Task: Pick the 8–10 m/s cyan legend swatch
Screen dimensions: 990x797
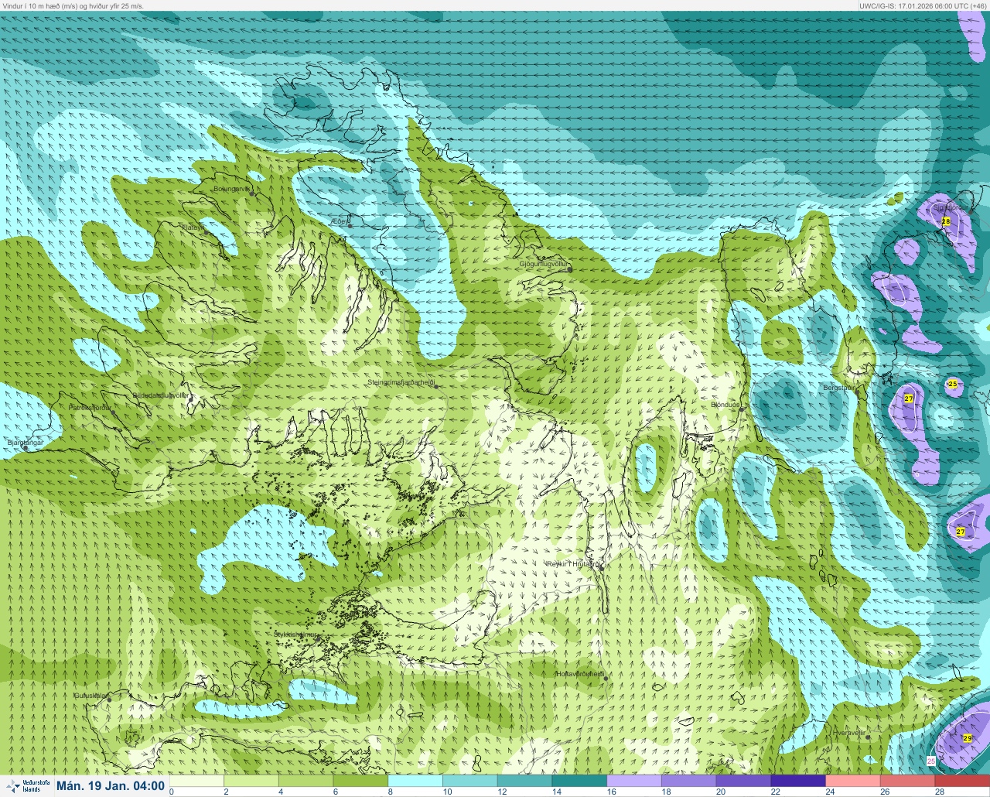Action: tap(415, 781)
